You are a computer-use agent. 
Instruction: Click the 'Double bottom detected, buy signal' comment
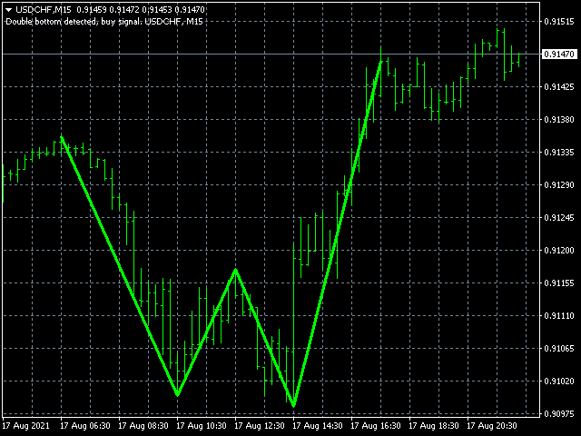[x=104, y=22]
